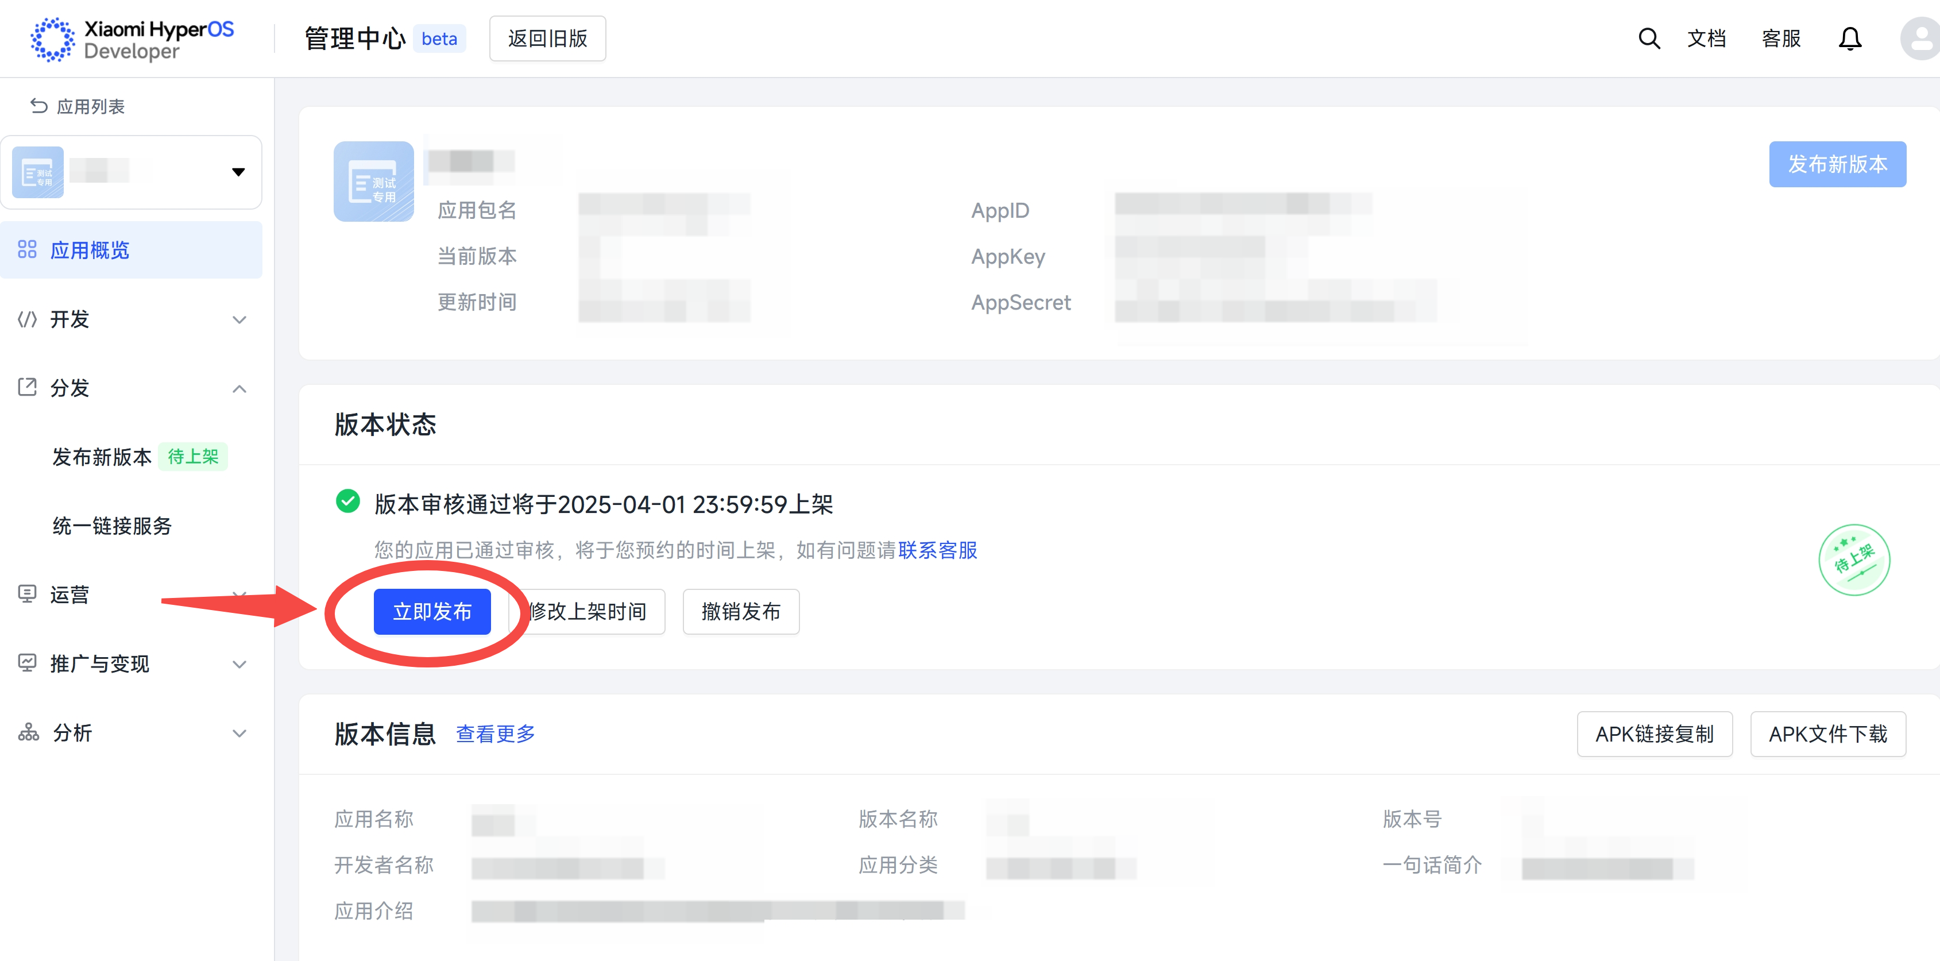Click the green check status icon
Image resolution: width=1940 pixels, height=961 pixels.
(x=347, y=501)
